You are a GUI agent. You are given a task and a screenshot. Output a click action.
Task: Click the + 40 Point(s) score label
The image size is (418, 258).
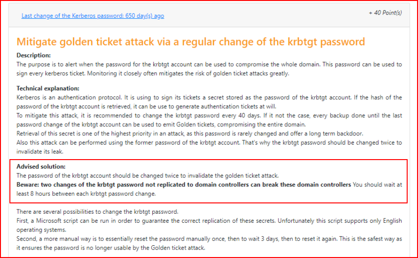pos(385,13)
